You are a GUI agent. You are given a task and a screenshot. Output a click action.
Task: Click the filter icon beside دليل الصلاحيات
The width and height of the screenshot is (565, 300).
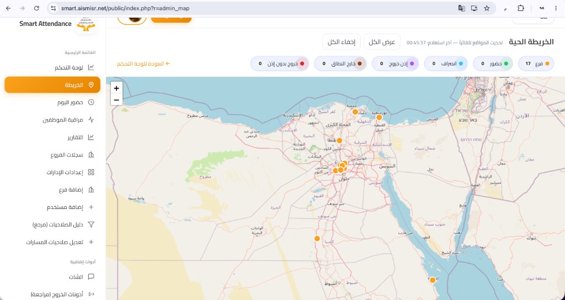[91, 225]
